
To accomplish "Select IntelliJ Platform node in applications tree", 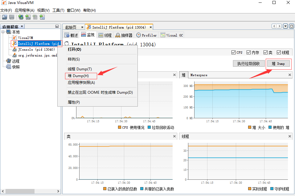I will pos(39,44).
